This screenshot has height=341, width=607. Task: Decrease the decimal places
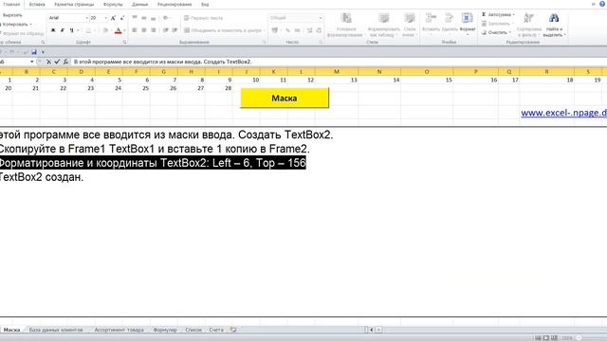click(x=319, y=30)
